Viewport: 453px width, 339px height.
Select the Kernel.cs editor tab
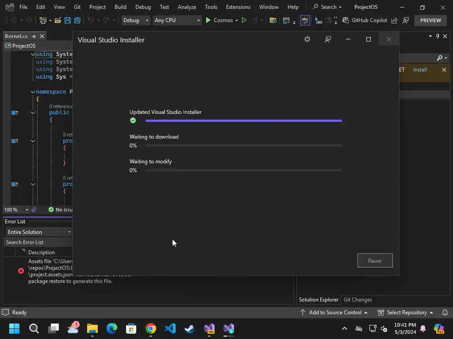[x=16, y=36]
